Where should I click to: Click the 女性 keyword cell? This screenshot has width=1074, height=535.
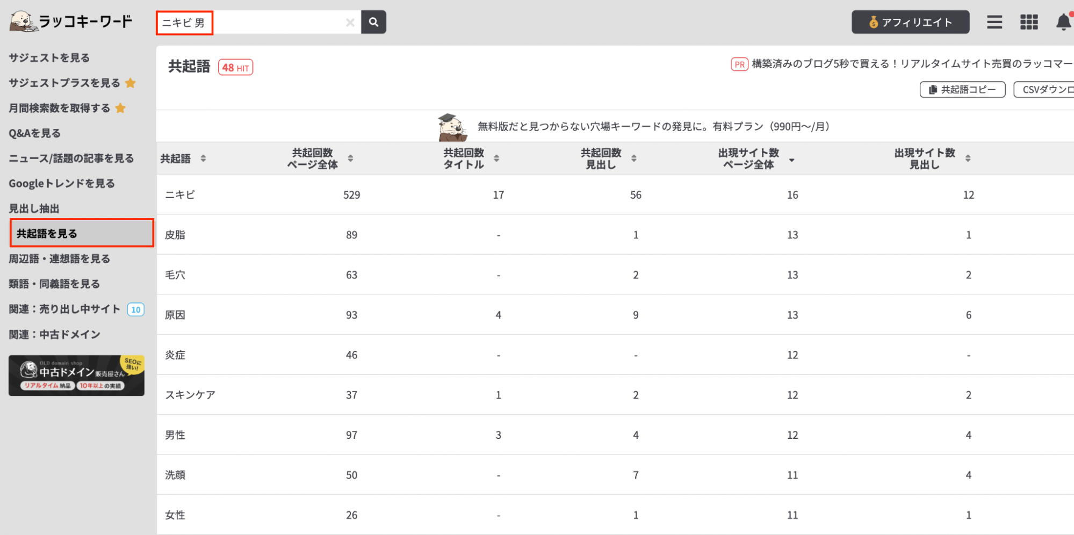(175, 515)
